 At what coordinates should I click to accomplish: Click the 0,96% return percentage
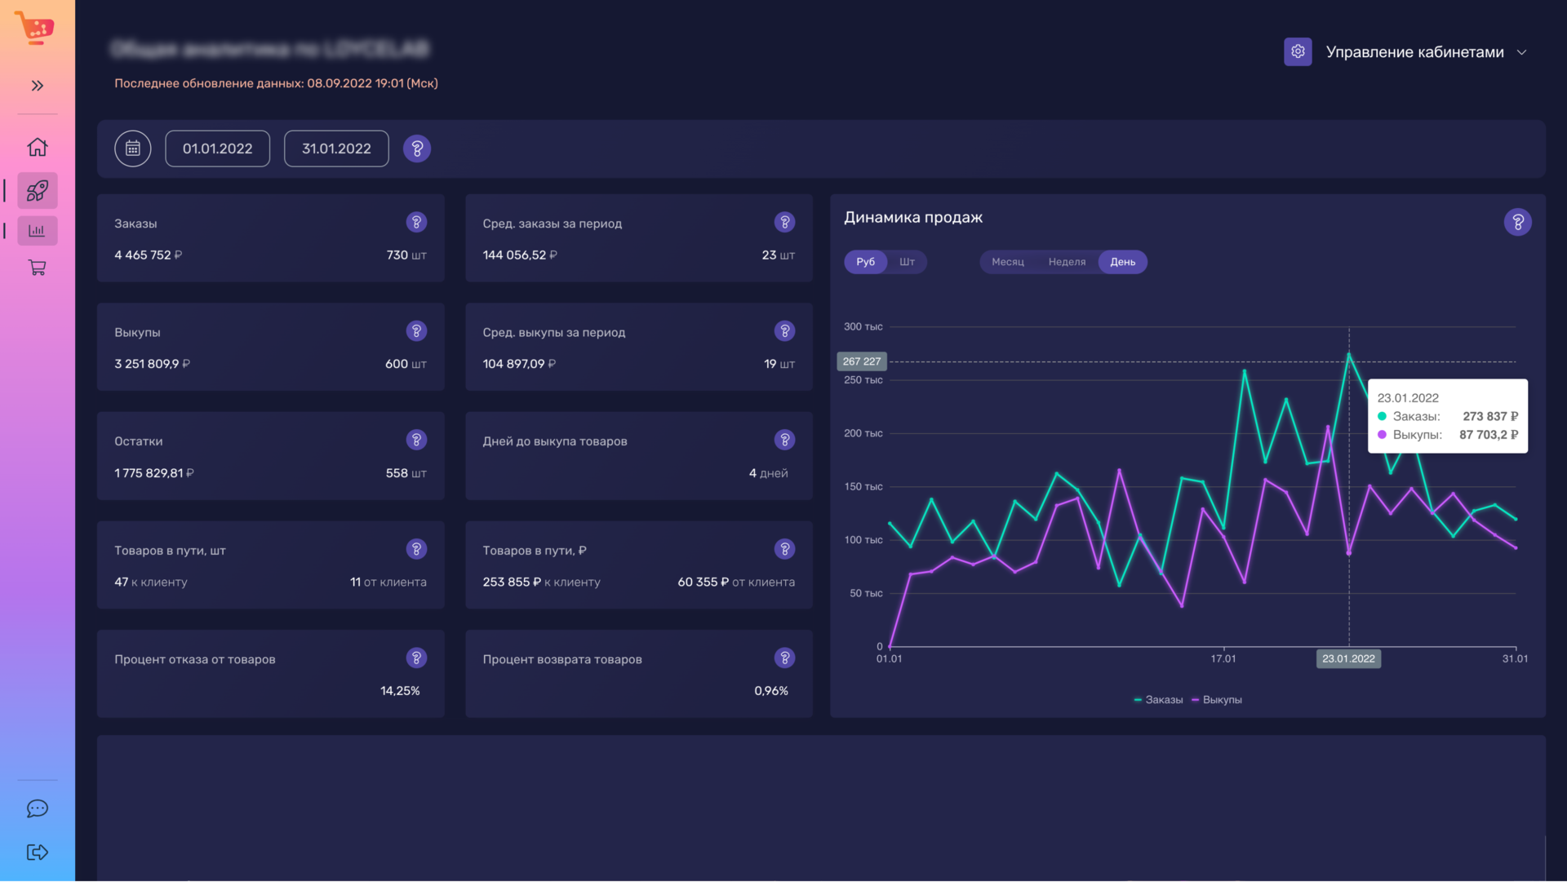tap(771, 691)
